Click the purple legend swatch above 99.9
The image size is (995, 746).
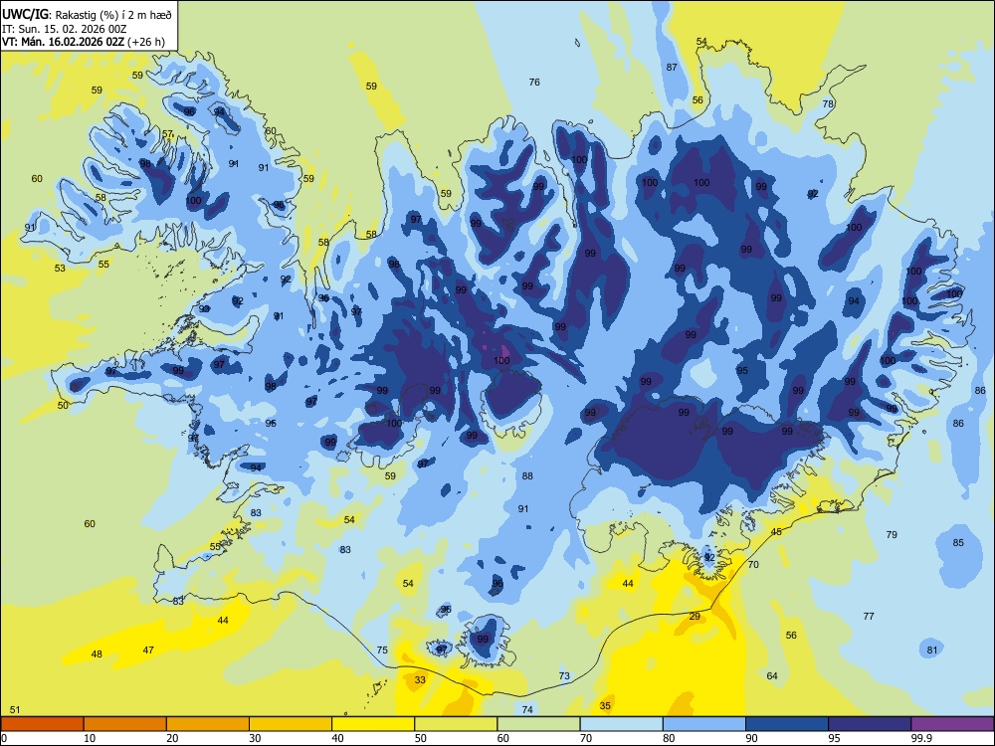tap(952, 724)
